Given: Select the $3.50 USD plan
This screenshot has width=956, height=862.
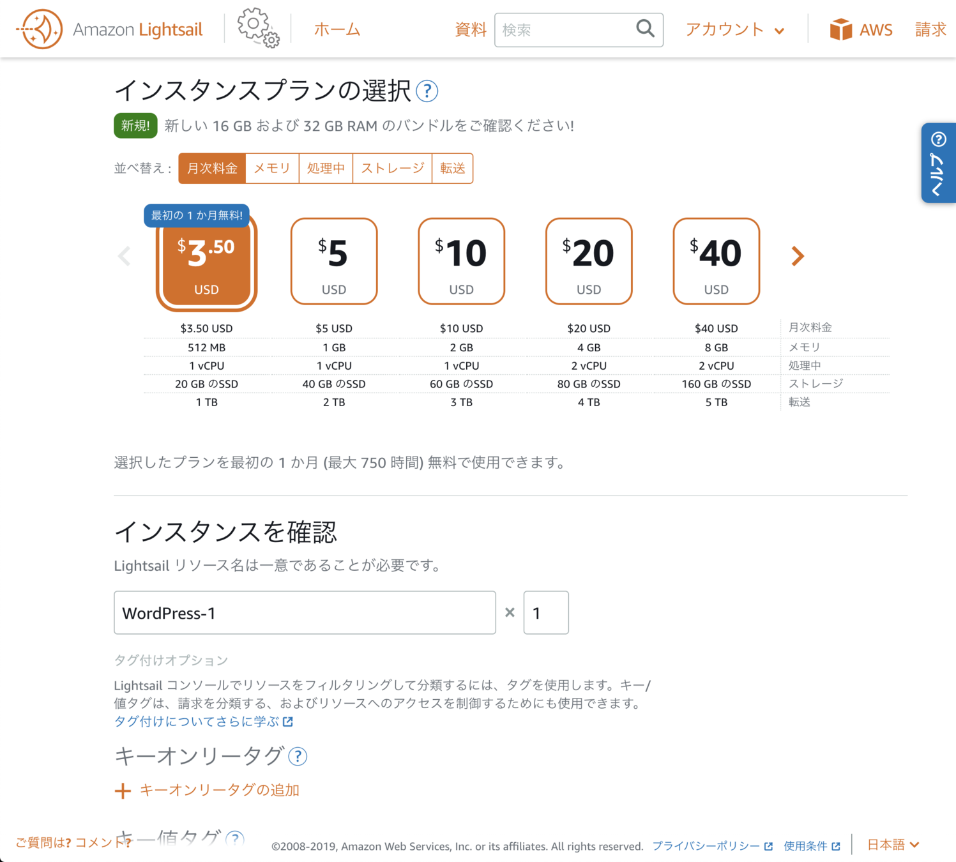Looking at the screenshot, I should tap(206, 262).
